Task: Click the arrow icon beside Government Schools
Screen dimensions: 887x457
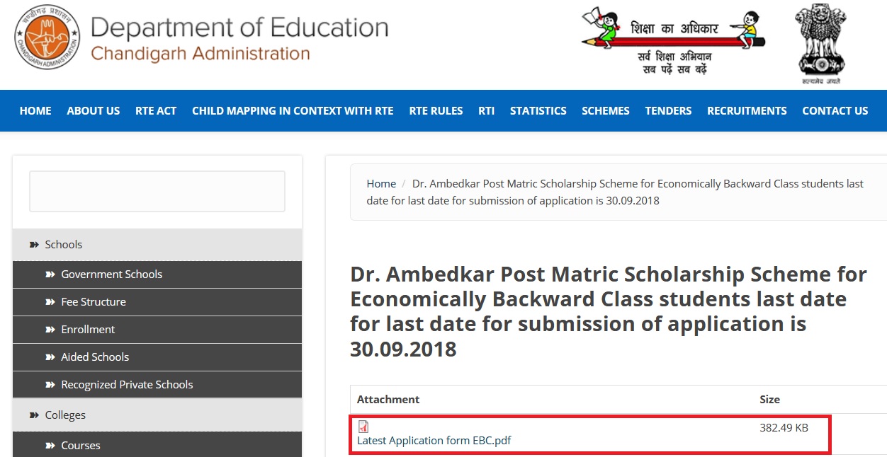Action: pyautogui.click(x=50, y=274)
